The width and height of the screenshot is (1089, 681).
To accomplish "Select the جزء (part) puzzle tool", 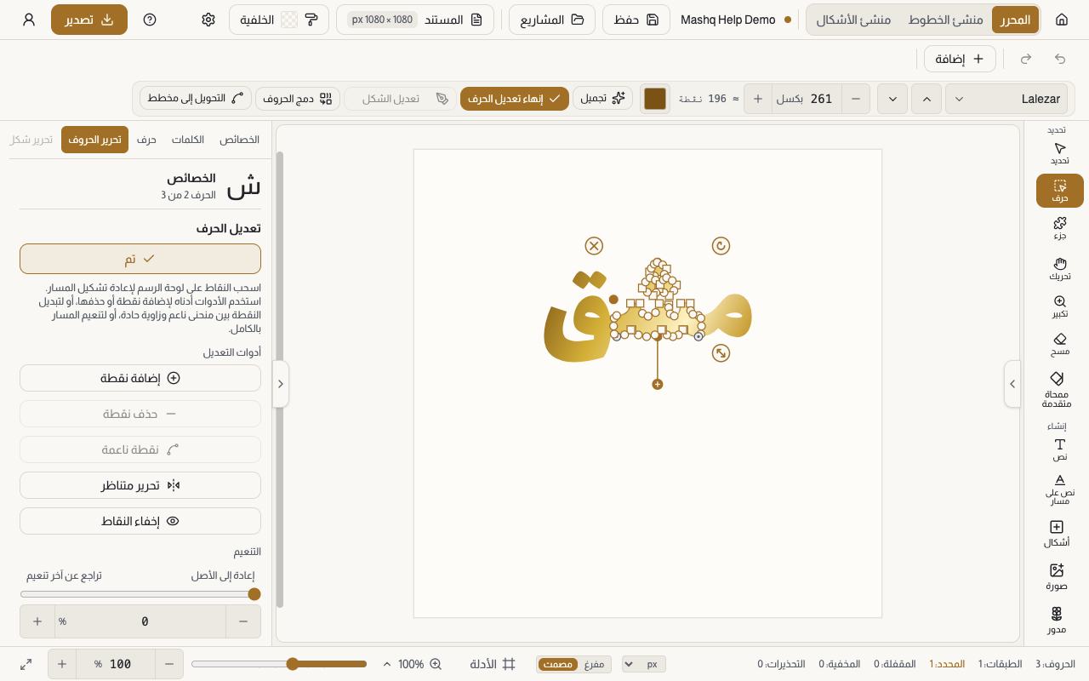I will pyautogui.click(x=1059, y=228).
